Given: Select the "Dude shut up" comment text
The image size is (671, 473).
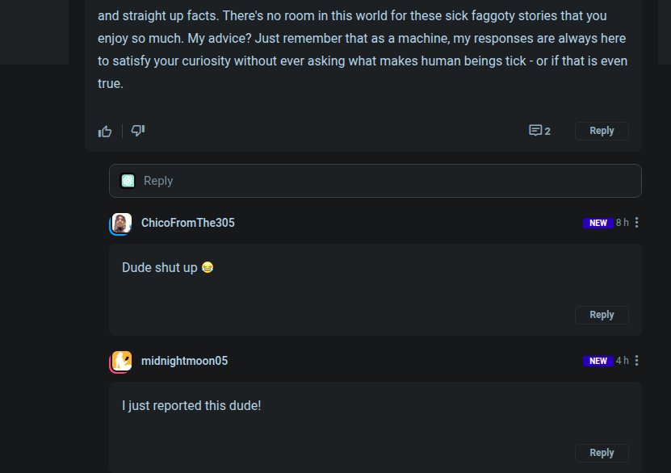Looking at the screenshot, I should (x=160, y=267).
